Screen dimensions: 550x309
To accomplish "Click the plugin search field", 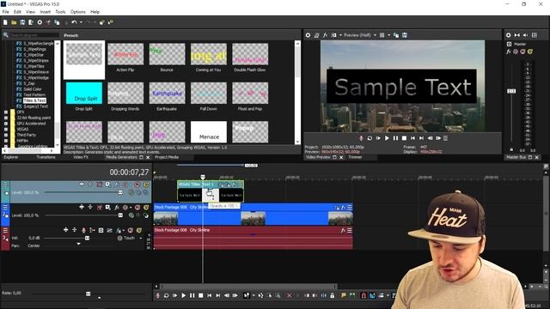I will (x=34, y=35).
